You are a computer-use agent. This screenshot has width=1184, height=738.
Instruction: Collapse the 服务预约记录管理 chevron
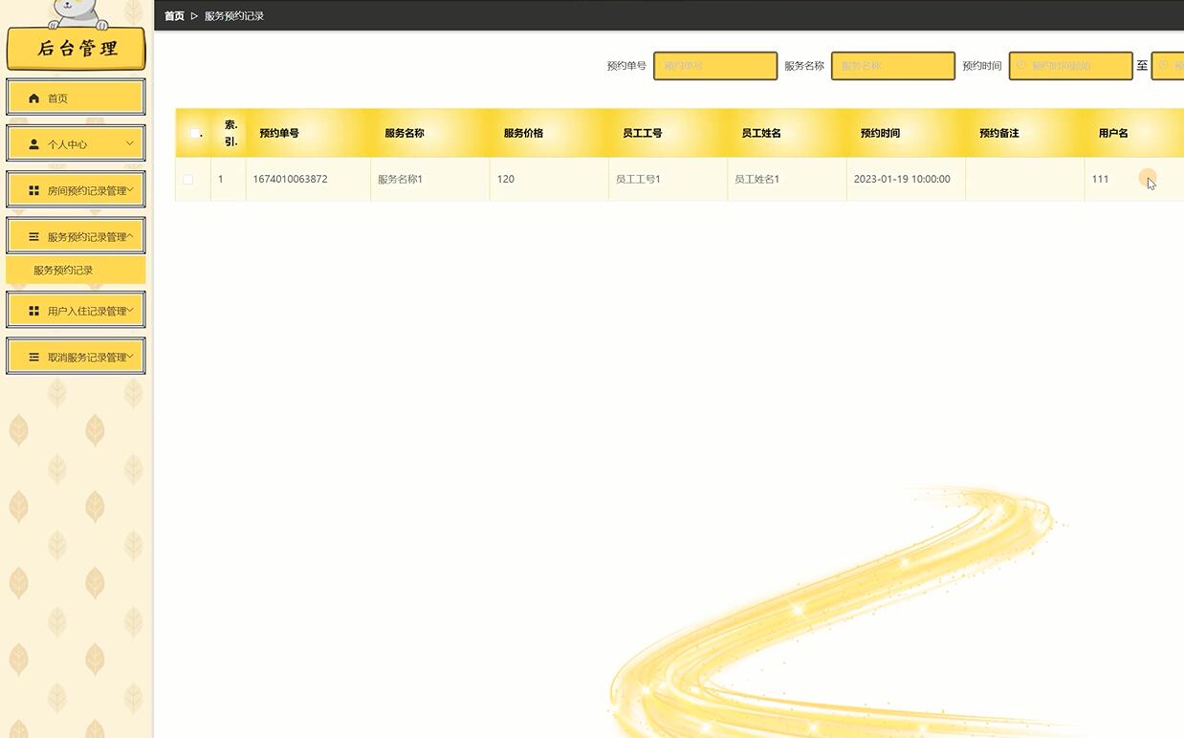pos(130,235)
